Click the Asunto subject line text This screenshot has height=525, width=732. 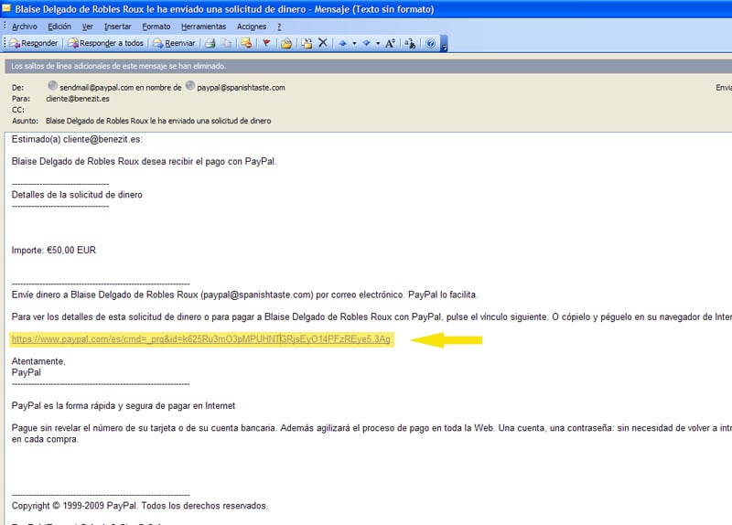click(x=158, y=121)
